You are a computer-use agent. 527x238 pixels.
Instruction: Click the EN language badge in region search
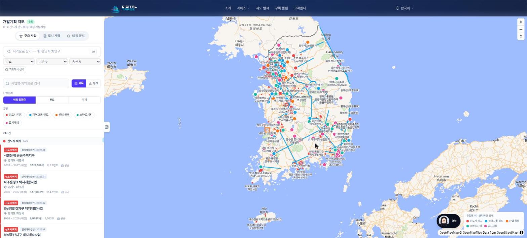(93, 52)
